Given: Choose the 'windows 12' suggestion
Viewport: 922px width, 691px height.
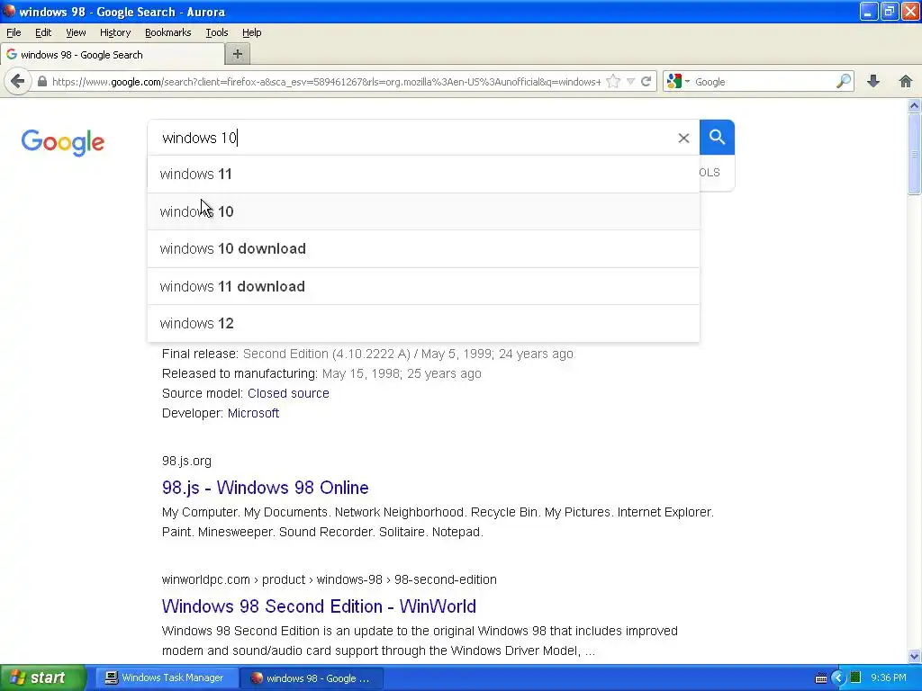Looking at the screenshot, I should click(423, 323).
